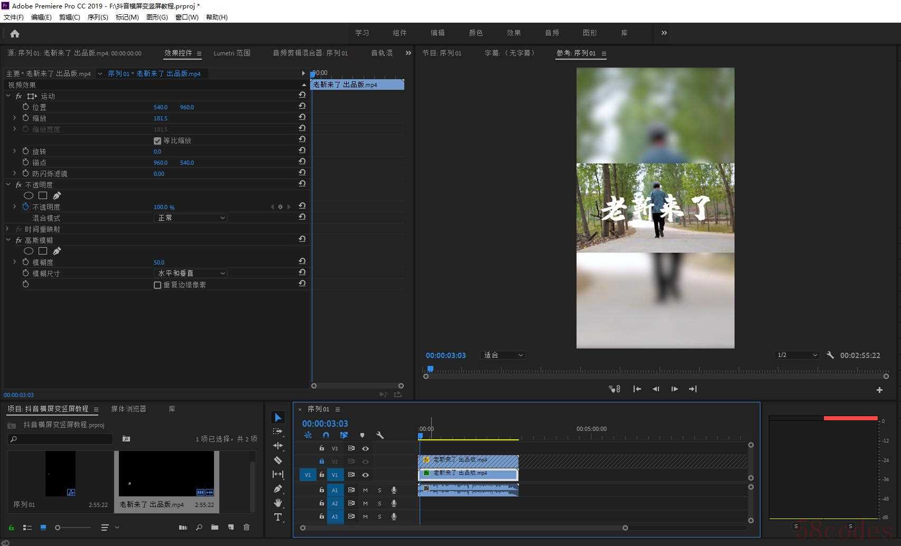
Task: Select the Track Select Forward tool
Action: 278,432
